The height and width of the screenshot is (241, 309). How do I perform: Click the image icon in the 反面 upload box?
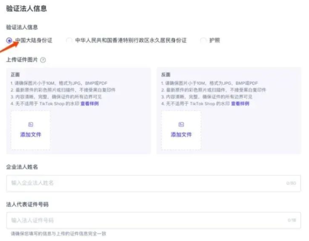click(181, 125)
